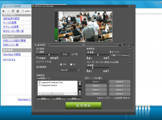Open お気に入り日記の管理 link

click(x=14, y=41)
